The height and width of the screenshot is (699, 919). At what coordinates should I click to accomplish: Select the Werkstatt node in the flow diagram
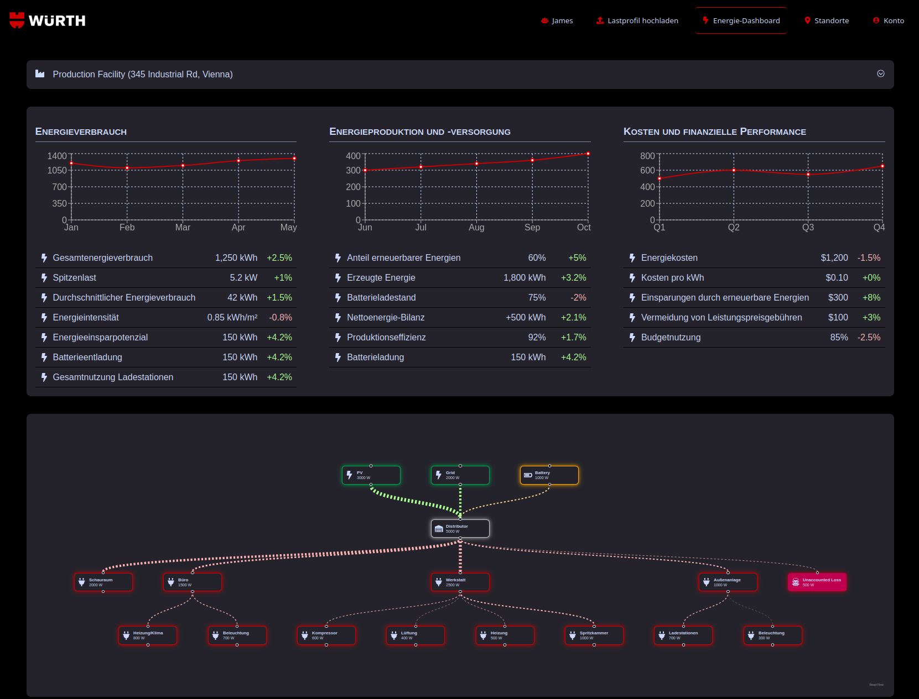coord(460,581)
